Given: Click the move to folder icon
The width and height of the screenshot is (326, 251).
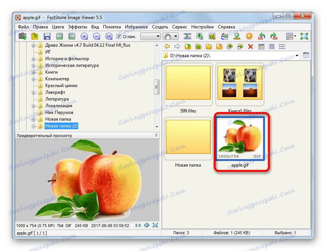Looking at the screenshot, I should click(x=240, y=46).
